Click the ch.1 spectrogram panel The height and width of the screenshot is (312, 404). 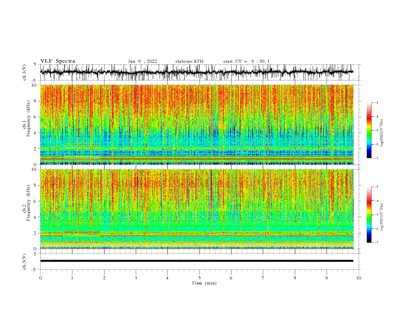(196, 124)
